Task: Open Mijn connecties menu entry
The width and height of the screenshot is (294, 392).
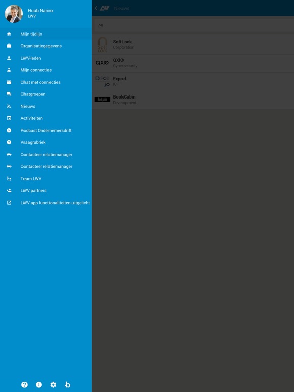Action: pos(46,70)
